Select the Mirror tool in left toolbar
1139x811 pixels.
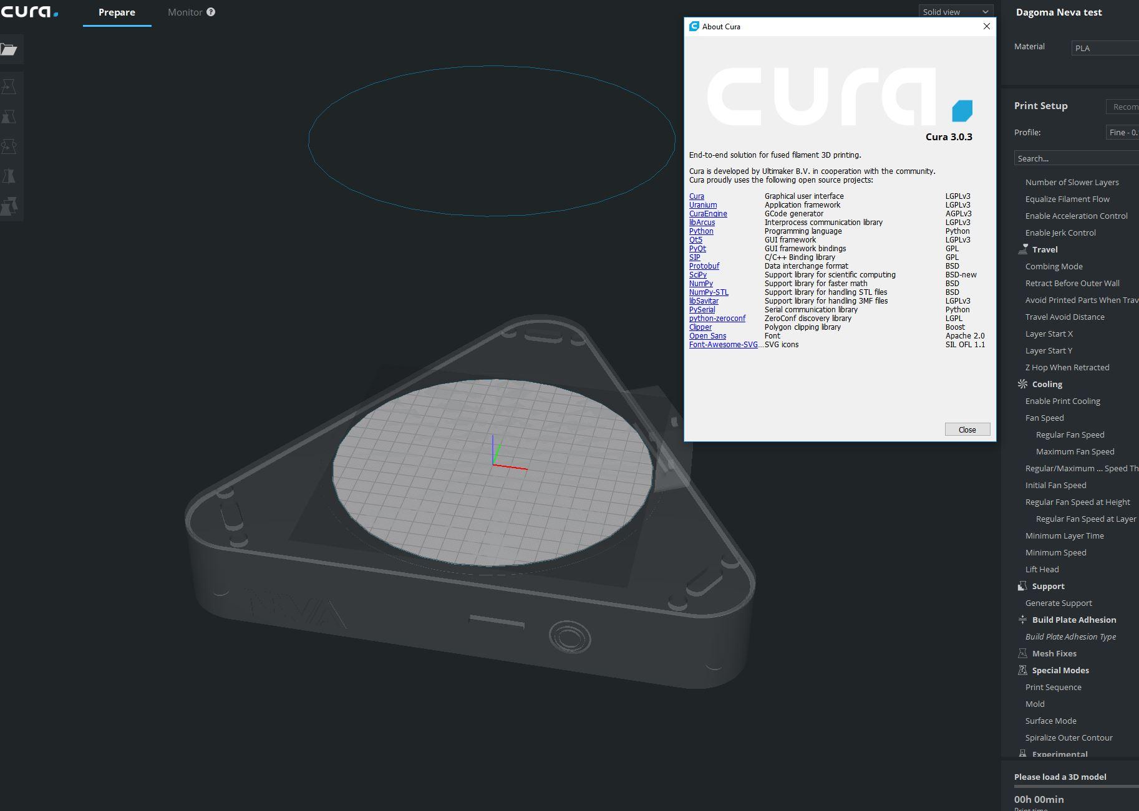click(9, 176)
